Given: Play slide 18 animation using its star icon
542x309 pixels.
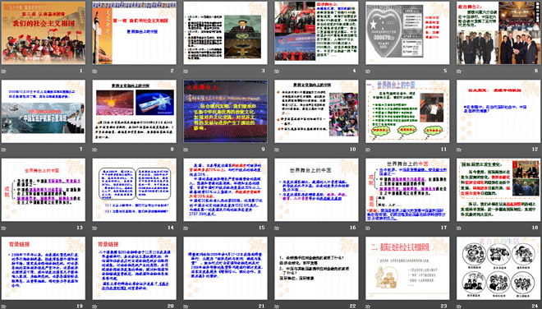Looking at the screenshot, I should [459, 228].
